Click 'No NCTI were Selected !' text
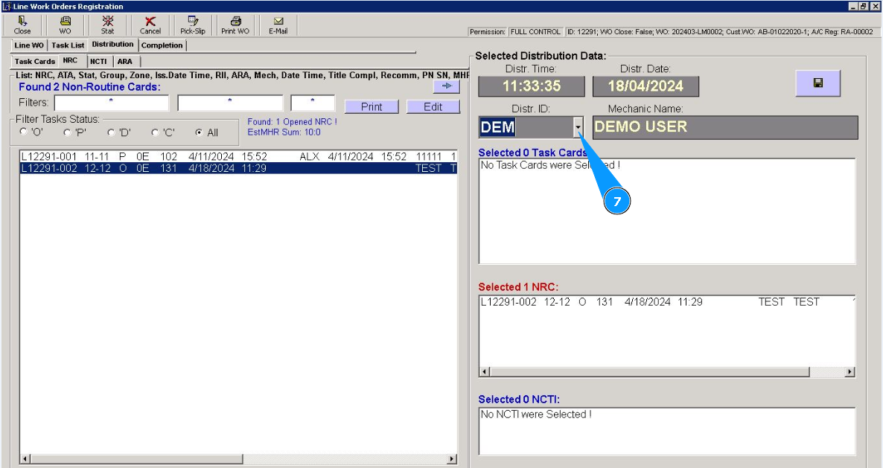This screenshot has height=468, width=883. pos(536,414)
